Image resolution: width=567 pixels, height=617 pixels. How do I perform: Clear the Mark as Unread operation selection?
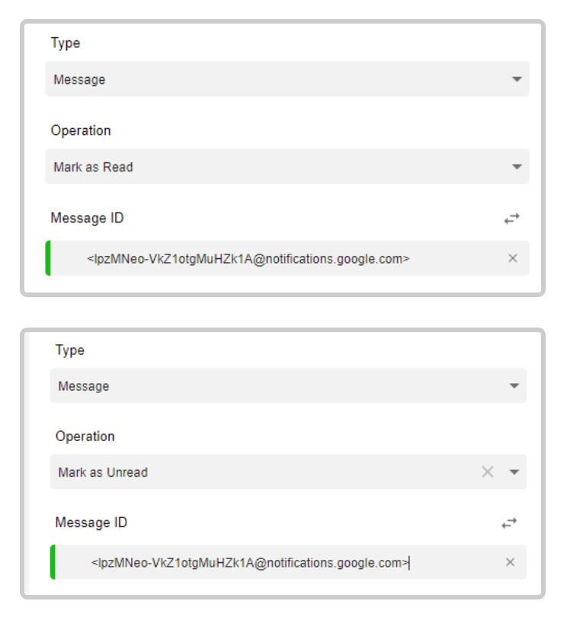click(x=488, y=472)
